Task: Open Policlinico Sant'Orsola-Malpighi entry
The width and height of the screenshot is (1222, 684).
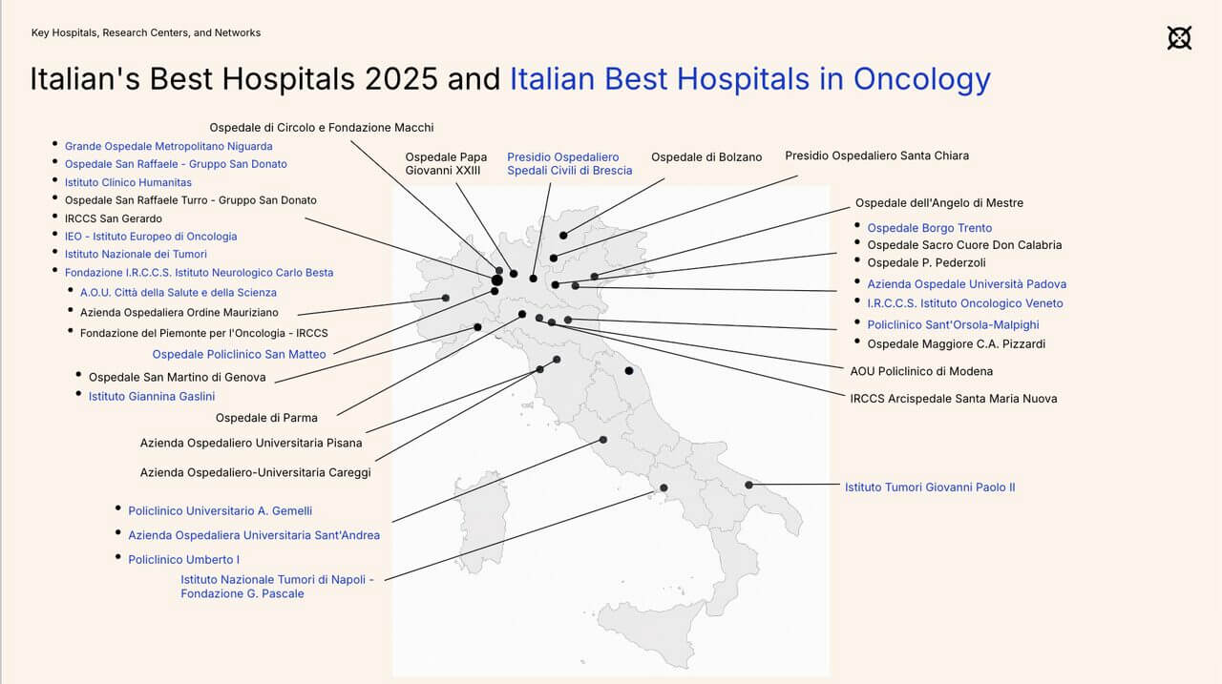Action: (x=953, y=325)
